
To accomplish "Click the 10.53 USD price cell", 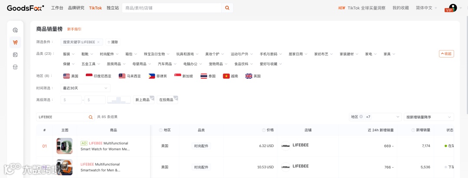I will point(265,167).
